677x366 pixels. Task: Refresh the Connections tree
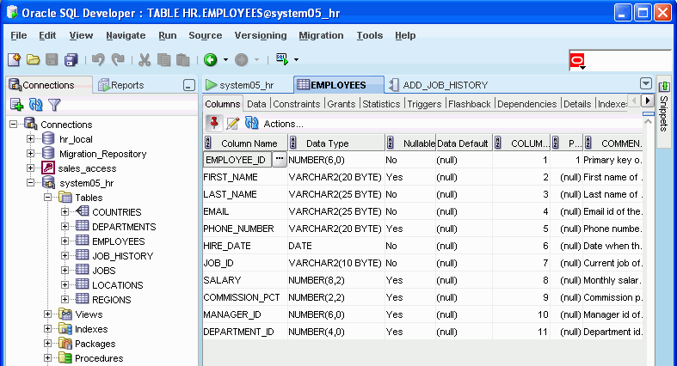pos(35,104)
